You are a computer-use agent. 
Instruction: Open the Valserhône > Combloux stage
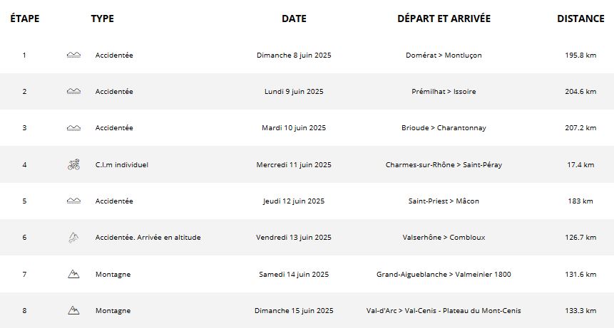444,238
